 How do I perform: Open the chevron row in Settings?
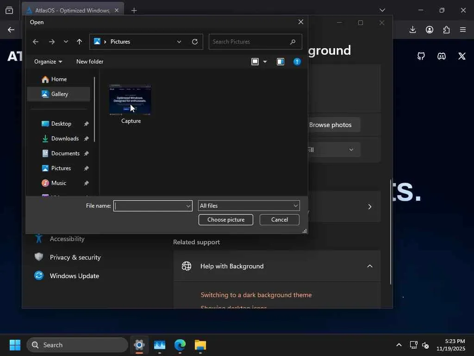point(369,207)
